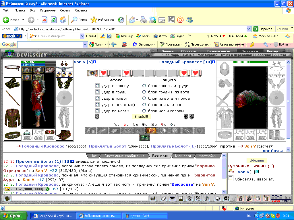Open the Back button history dropdown arrow
294x220 pixels.
click(x=23, y=20)
